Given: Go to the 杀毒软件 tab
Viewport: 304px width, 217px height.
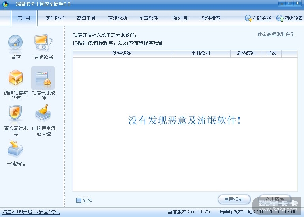Looking at the screenshot, I should 148,18.
